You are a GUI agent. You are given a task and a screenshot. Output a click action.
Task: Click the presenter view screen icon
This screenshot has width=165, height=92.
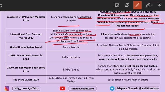(x=117, y=5)
